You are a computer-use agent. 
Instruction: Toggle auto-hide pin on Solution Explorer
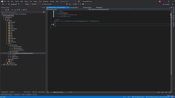point(43,8)
